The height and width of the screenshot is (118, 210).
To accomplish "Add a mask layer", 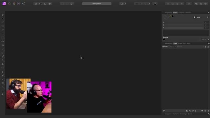I will (x=187, y=111).
